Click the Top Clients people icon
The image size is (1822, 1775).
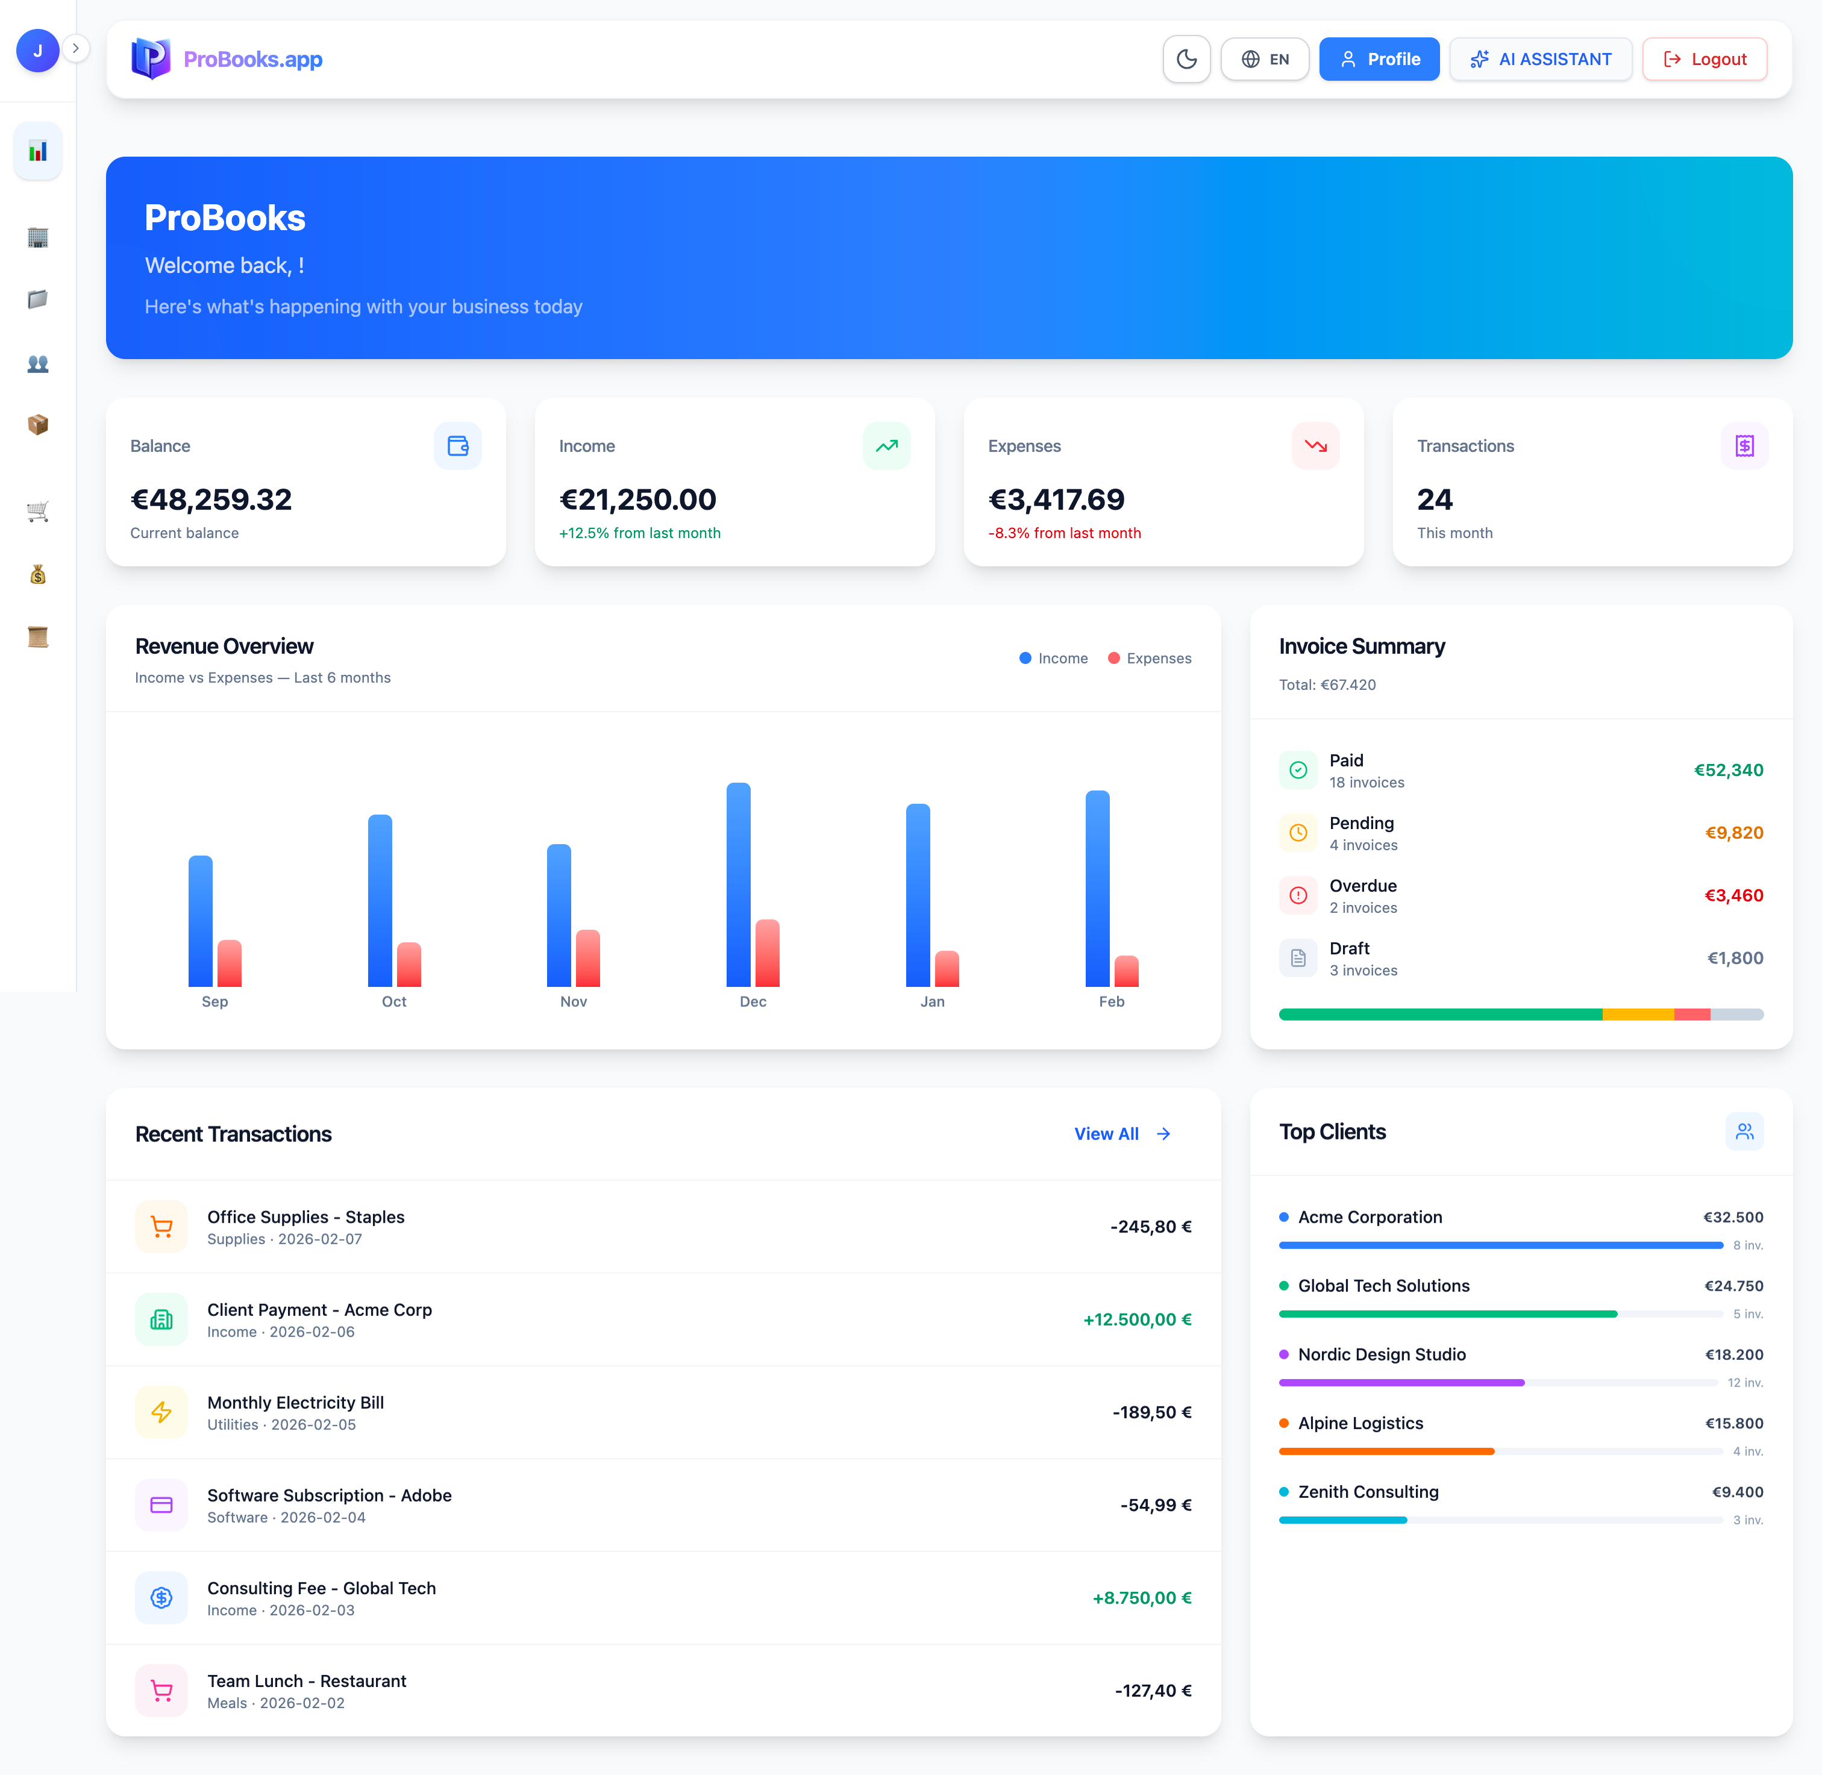[x=1745, y=1131]
